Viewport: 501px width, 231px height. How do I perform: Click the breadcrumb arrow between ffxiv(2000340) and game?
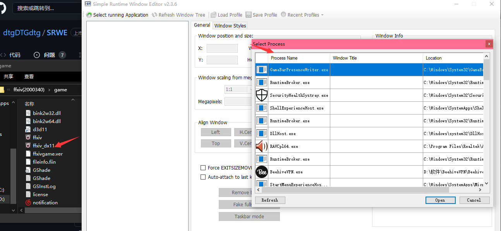click(x=49, y=90)
